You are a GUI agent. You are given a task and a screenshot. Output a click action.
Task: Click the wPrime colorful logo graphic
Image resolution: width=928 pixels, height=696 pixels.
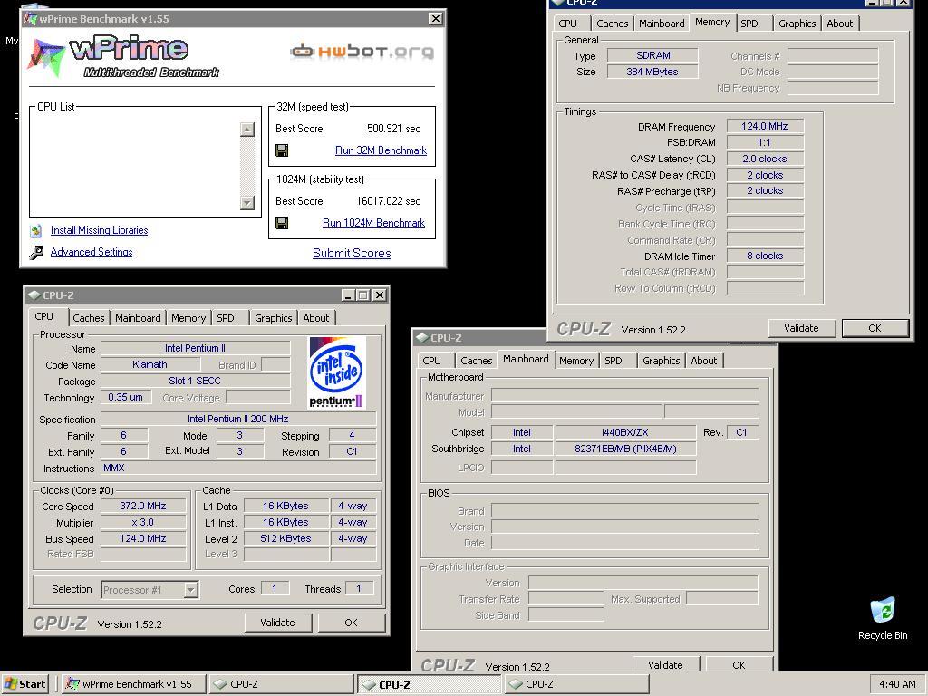46,57
